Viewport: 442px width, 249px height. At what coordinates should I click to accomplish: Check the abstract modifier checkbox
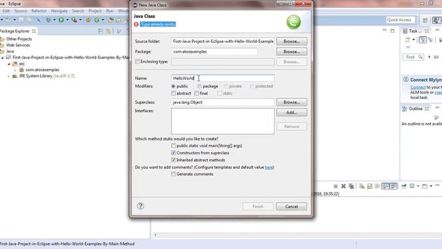pyautogui.click(x=173, y=93)
